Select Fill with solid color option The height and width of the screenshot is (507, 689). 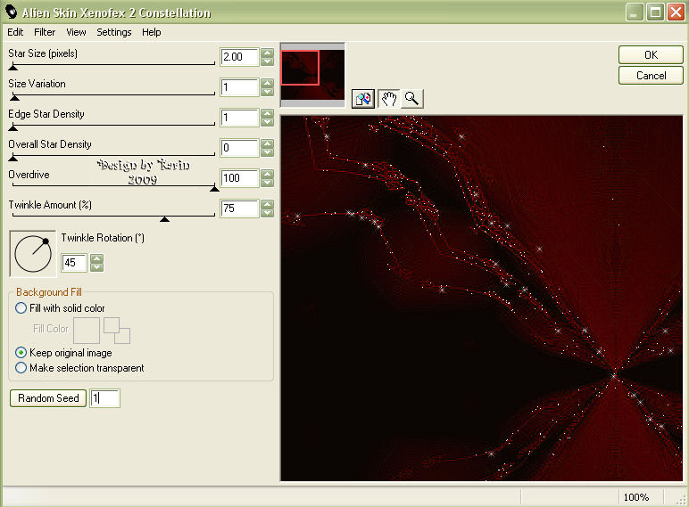pyautogui.click(x=21, y=308)
